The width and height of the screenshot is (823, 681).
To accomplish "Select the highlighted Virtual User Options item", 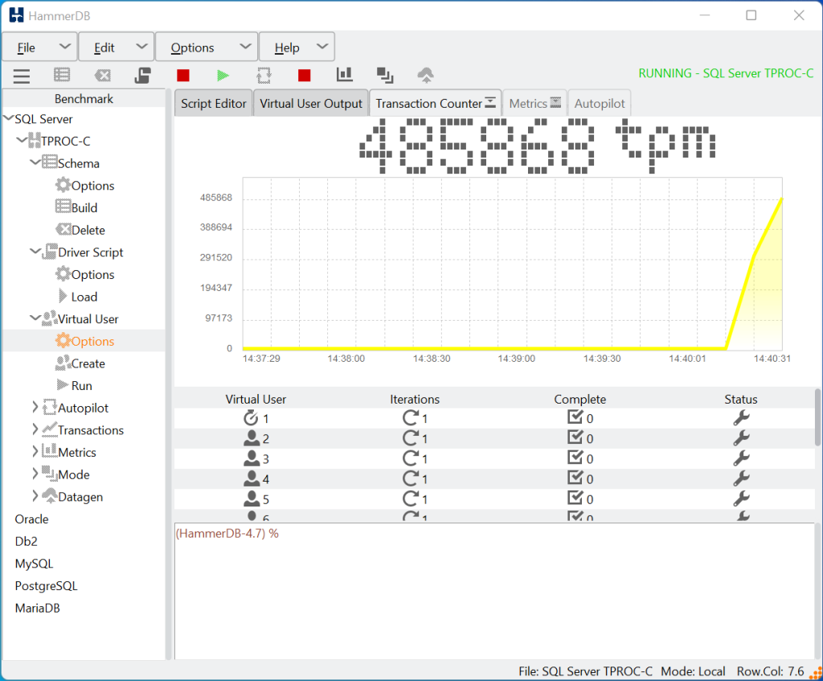I will pos(85,341).
